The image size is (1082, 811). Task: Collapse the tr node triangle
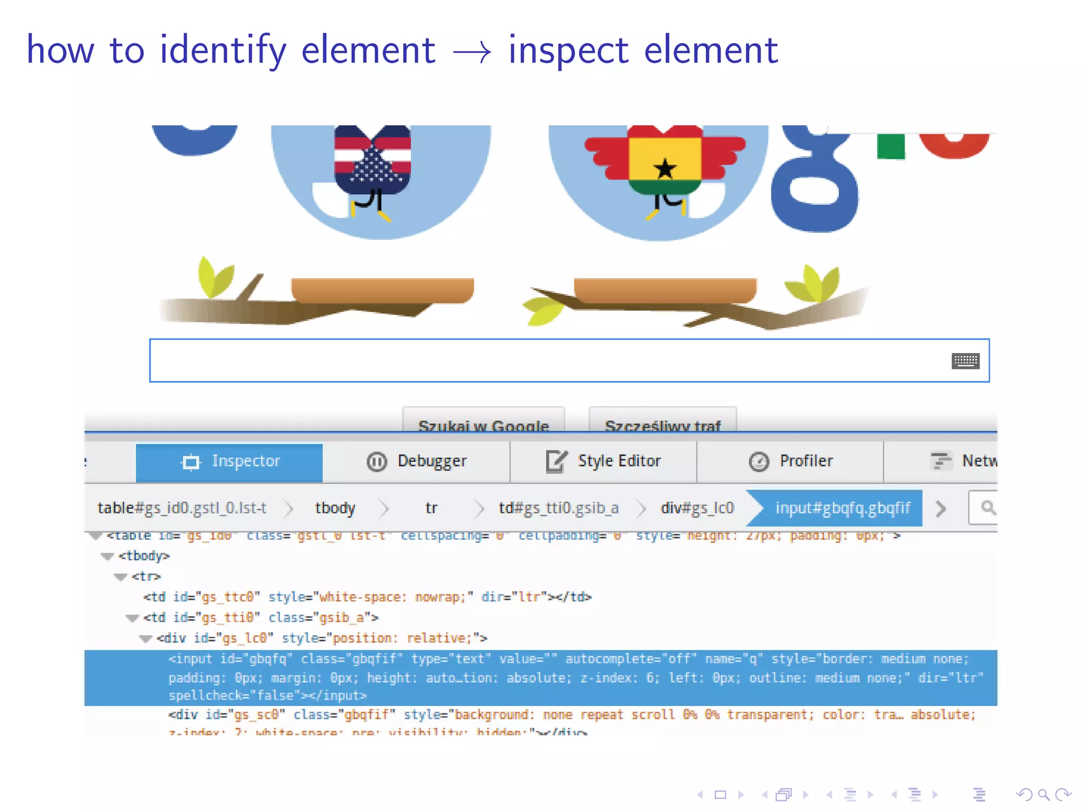tap(120, 577)
